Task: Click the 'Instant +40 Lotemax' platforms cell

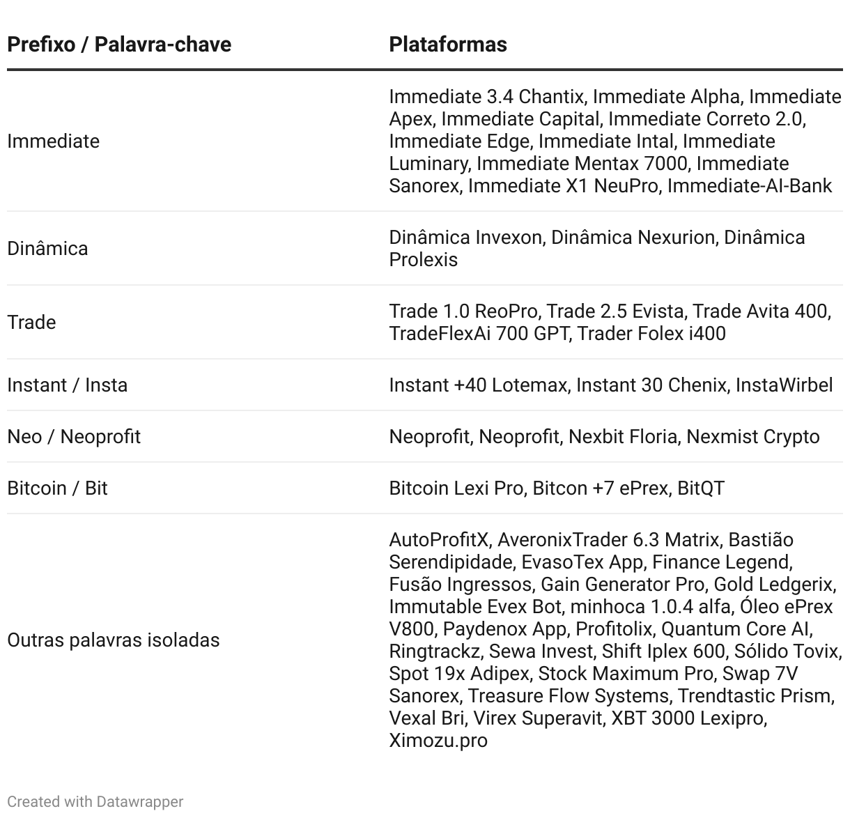Action: (611, 385)
